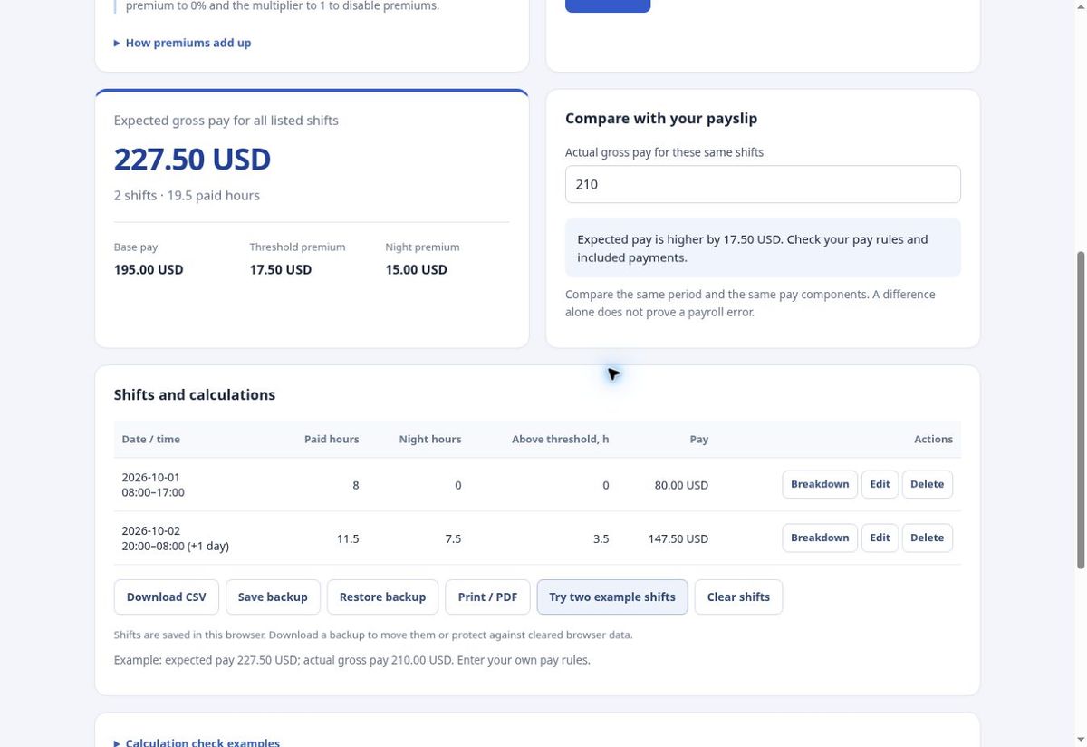Expand 'Calculation check examples' section
Image resolution: width=1087 pixels, height=747 pixels.
197,742
